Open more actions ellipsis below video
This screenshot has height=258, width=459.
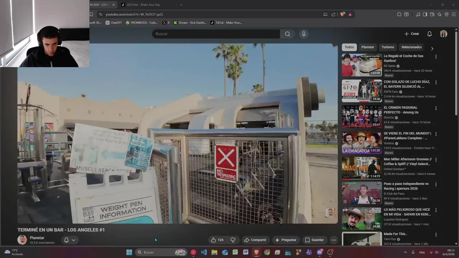(x=333, y=240)
